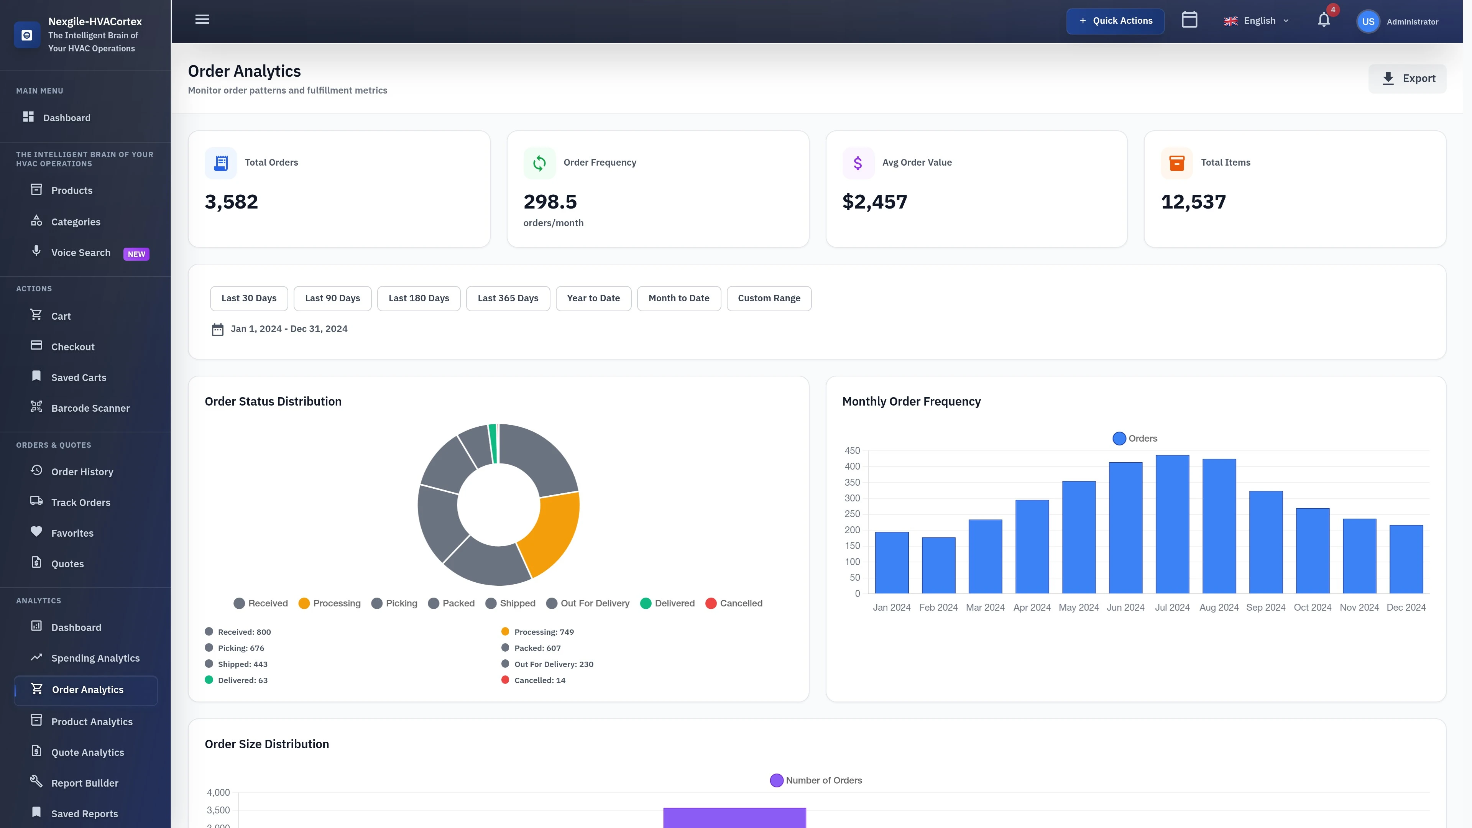Image resolution: width=1472 pixels, height=828 pixels.
Task: Click the Export button
Action: pyautogui.click(x=1408, y=78)
